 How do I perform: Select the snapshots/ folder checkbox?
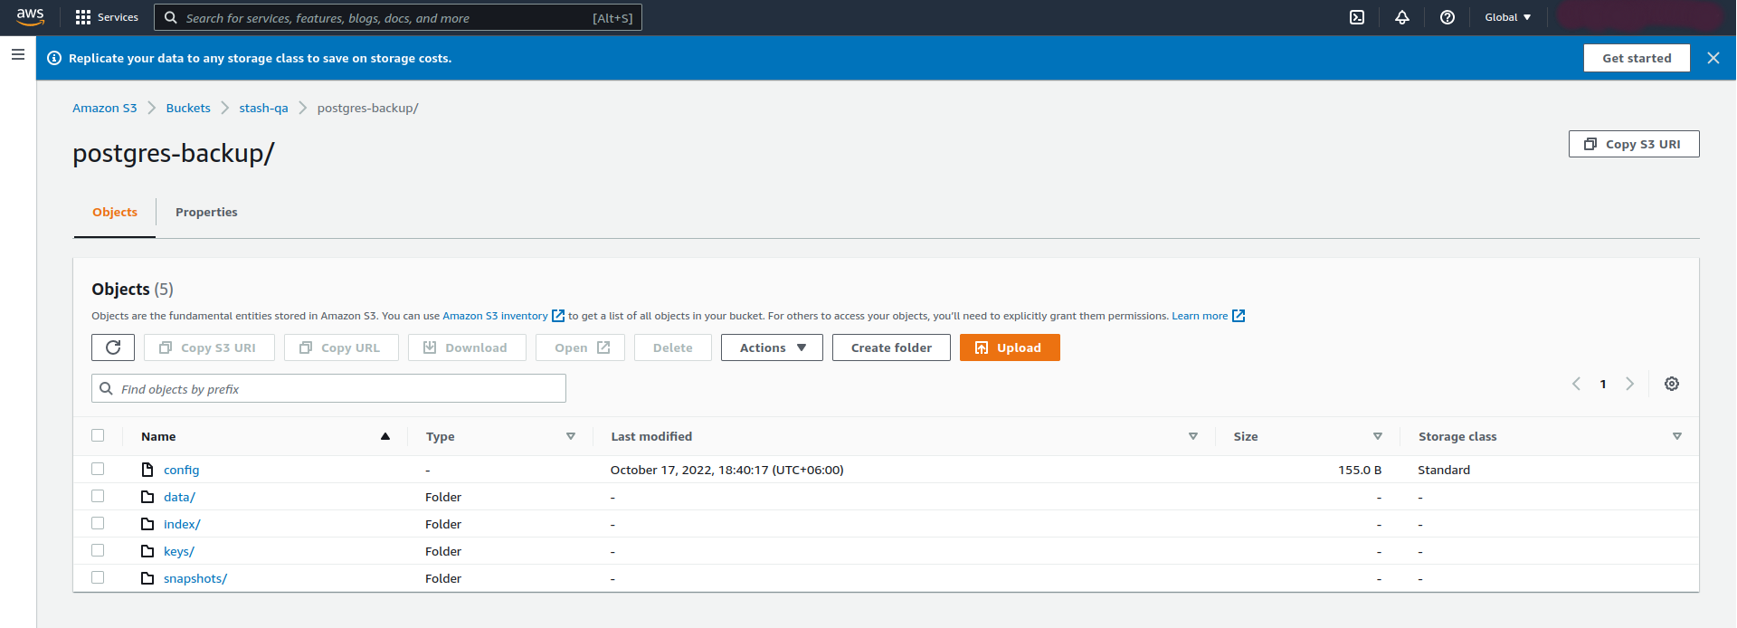point(98,577)
